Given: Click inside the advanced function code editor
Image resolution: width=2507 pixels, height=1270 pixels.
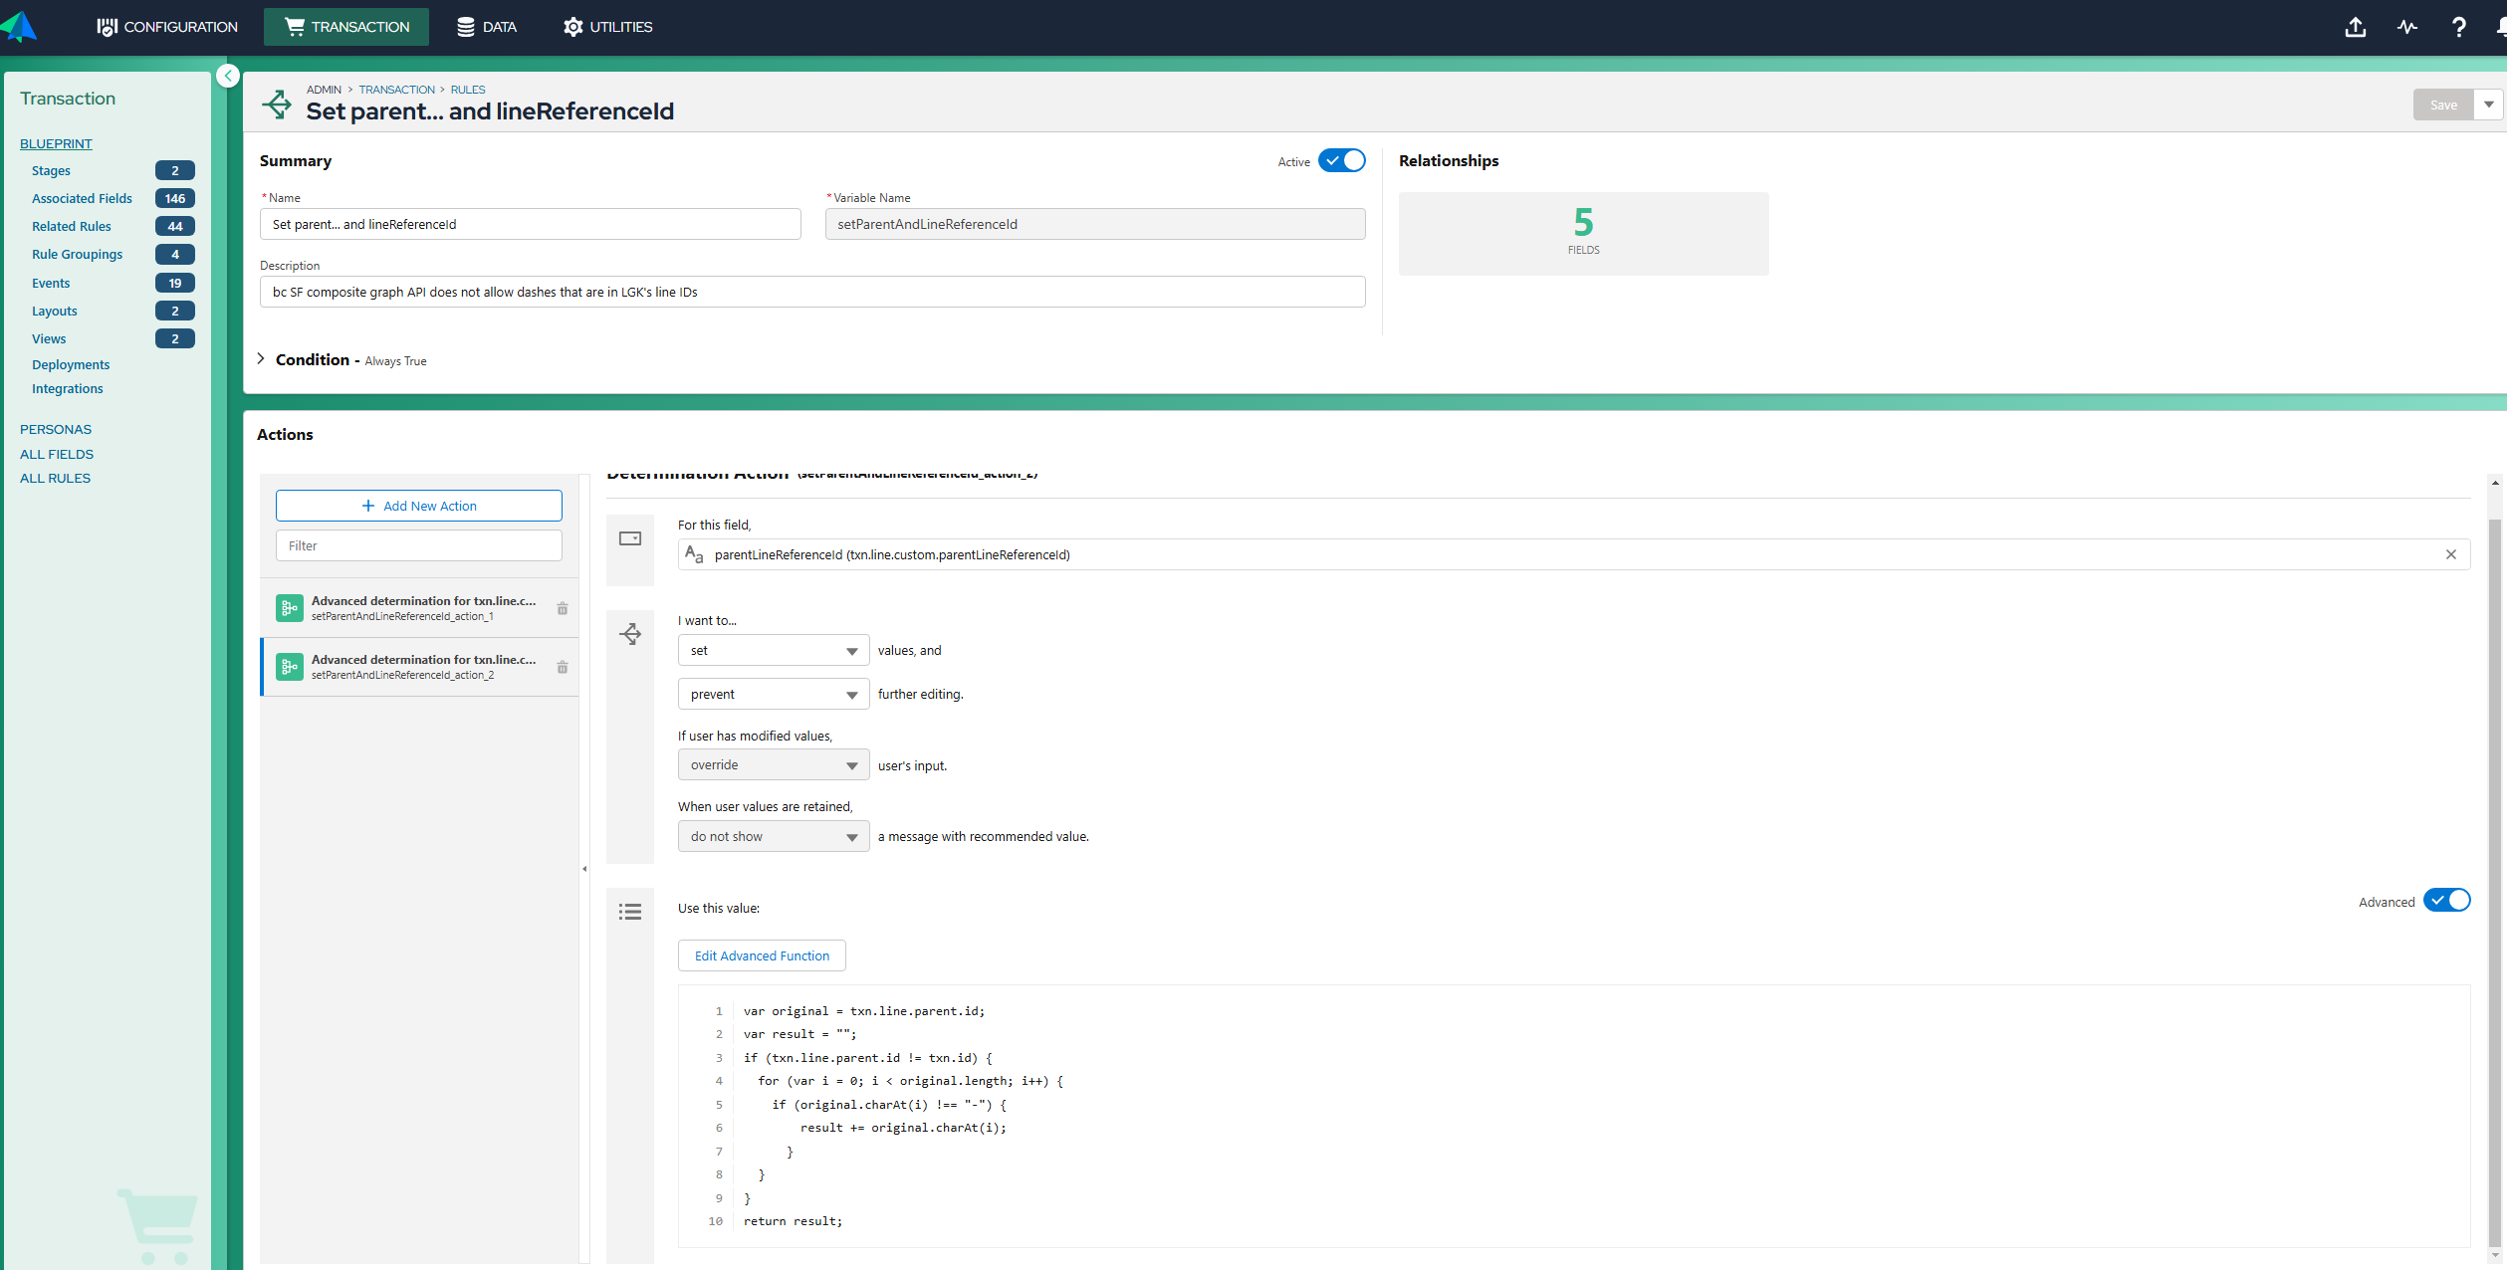Looking at the screenshot, I should point(1574,1116).
